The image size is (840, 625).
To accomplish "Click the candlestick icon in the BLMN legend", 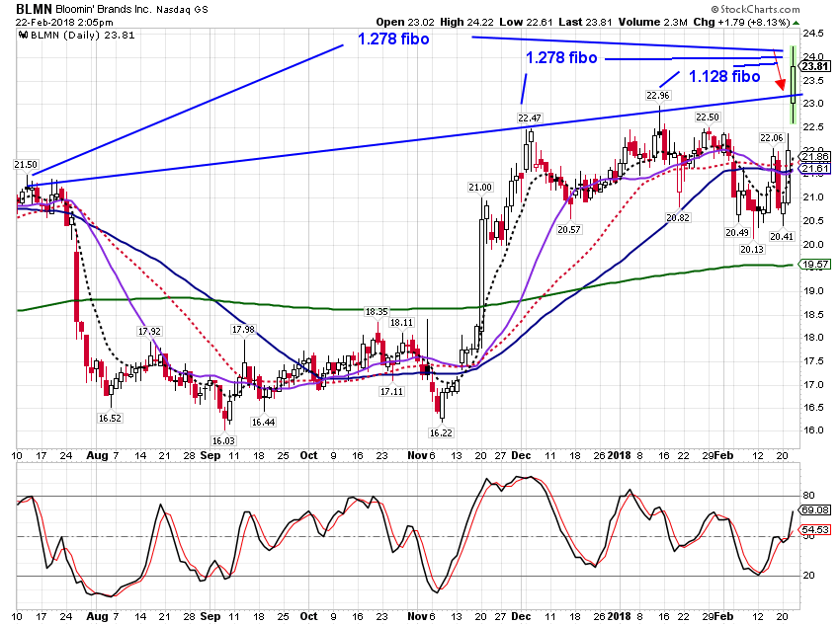I will (23, 36).
